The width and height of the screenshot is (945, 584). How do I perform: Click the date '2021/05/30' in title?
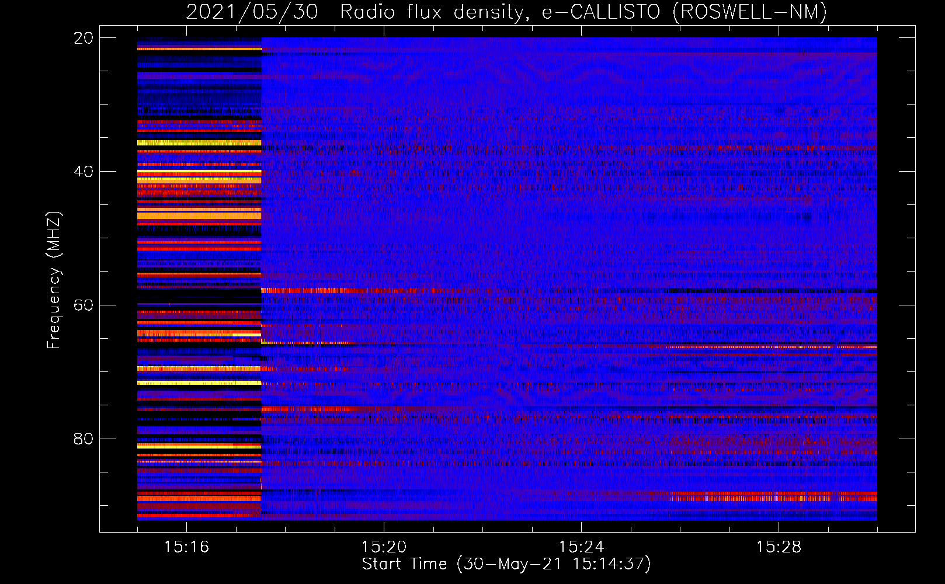coord(252,12)
